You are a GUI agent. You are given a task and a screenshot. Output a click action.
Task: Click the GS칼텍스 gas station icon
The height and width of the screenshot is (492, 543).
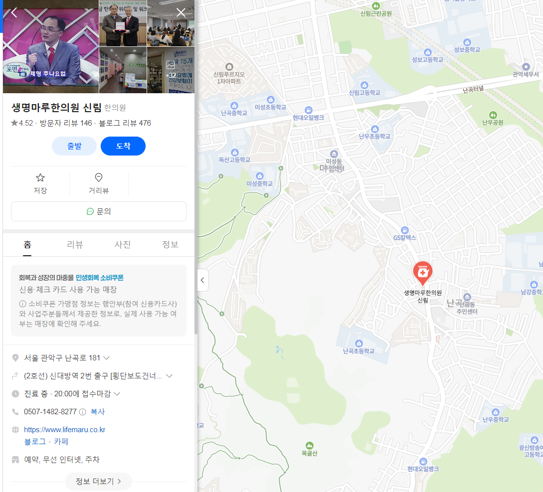point(404,230)
